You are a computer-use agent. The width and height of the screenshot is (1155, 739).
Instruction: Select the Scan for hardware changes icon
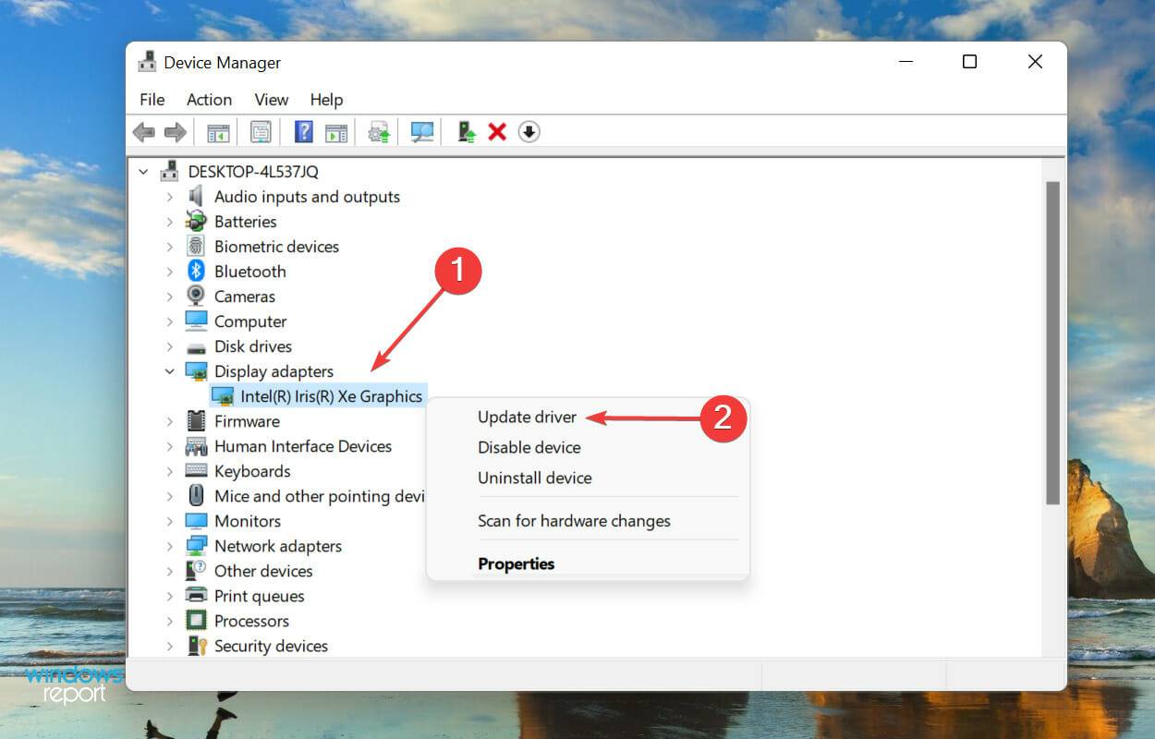click(x=421, y=131)
